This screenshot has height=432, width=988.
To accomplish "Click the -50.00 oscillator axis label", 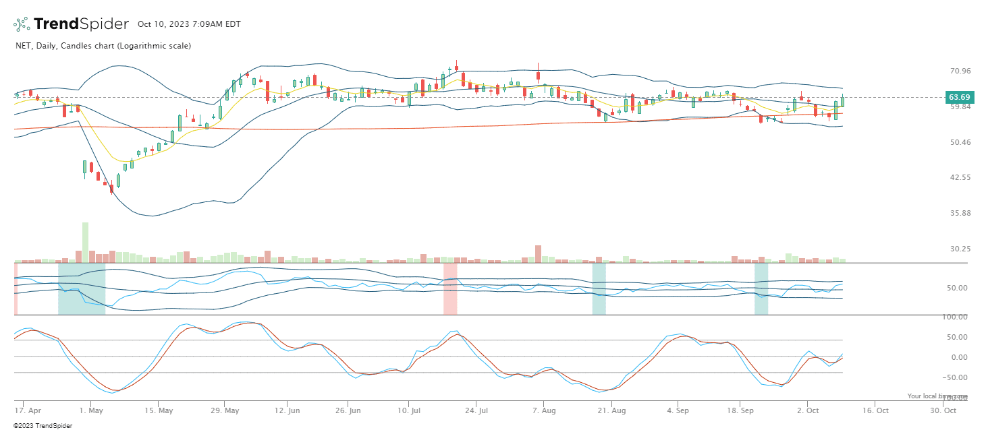I will pos(958,377).
